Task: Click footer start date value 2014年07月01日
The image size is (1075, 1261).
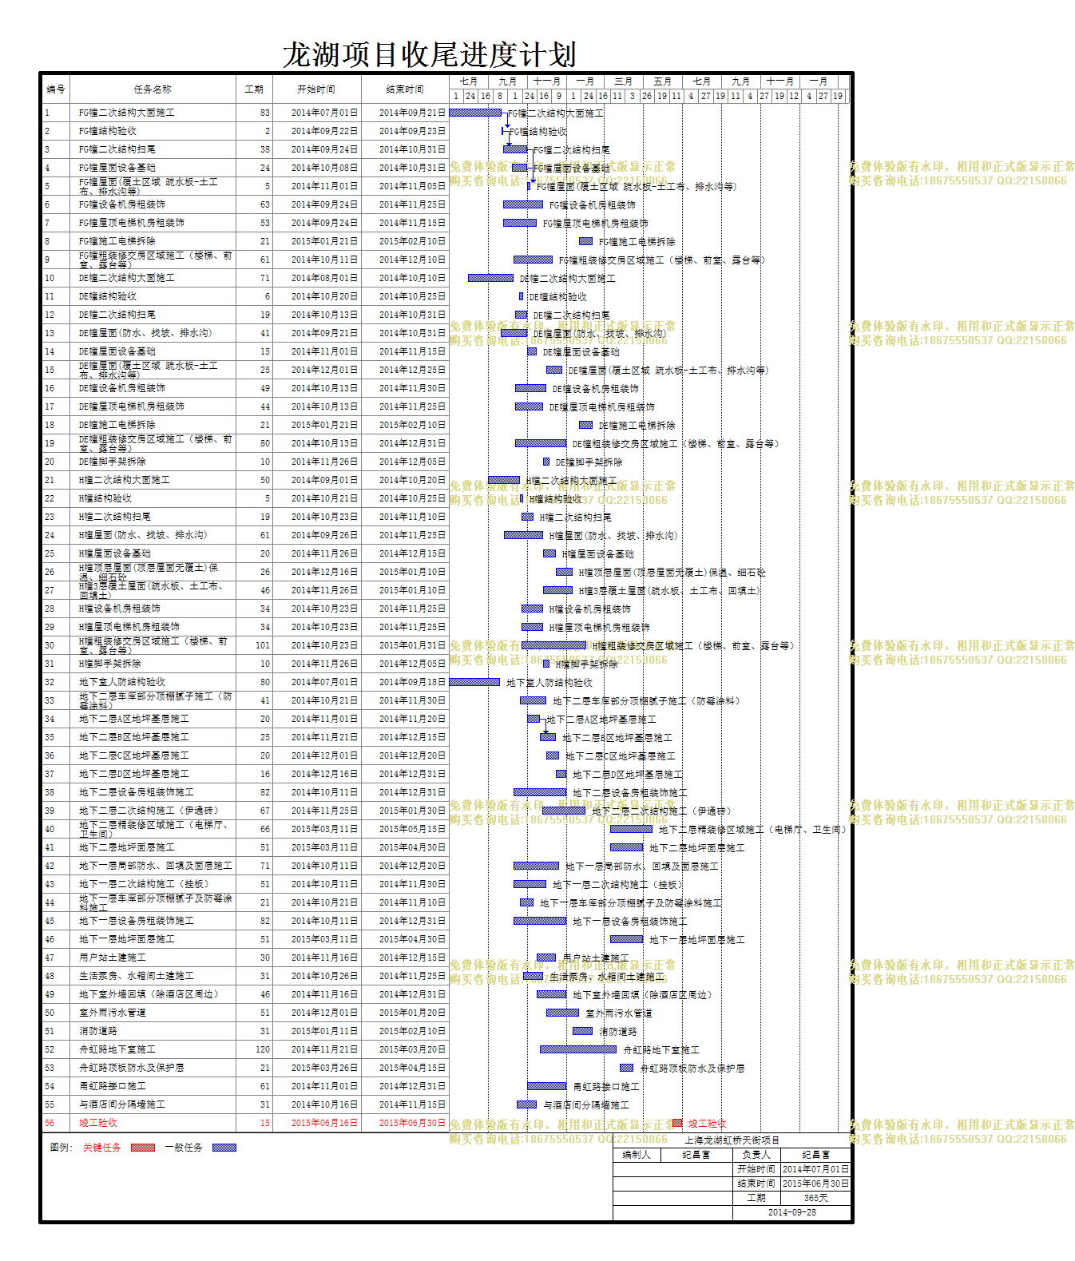Action: [x=815, y=1169]
